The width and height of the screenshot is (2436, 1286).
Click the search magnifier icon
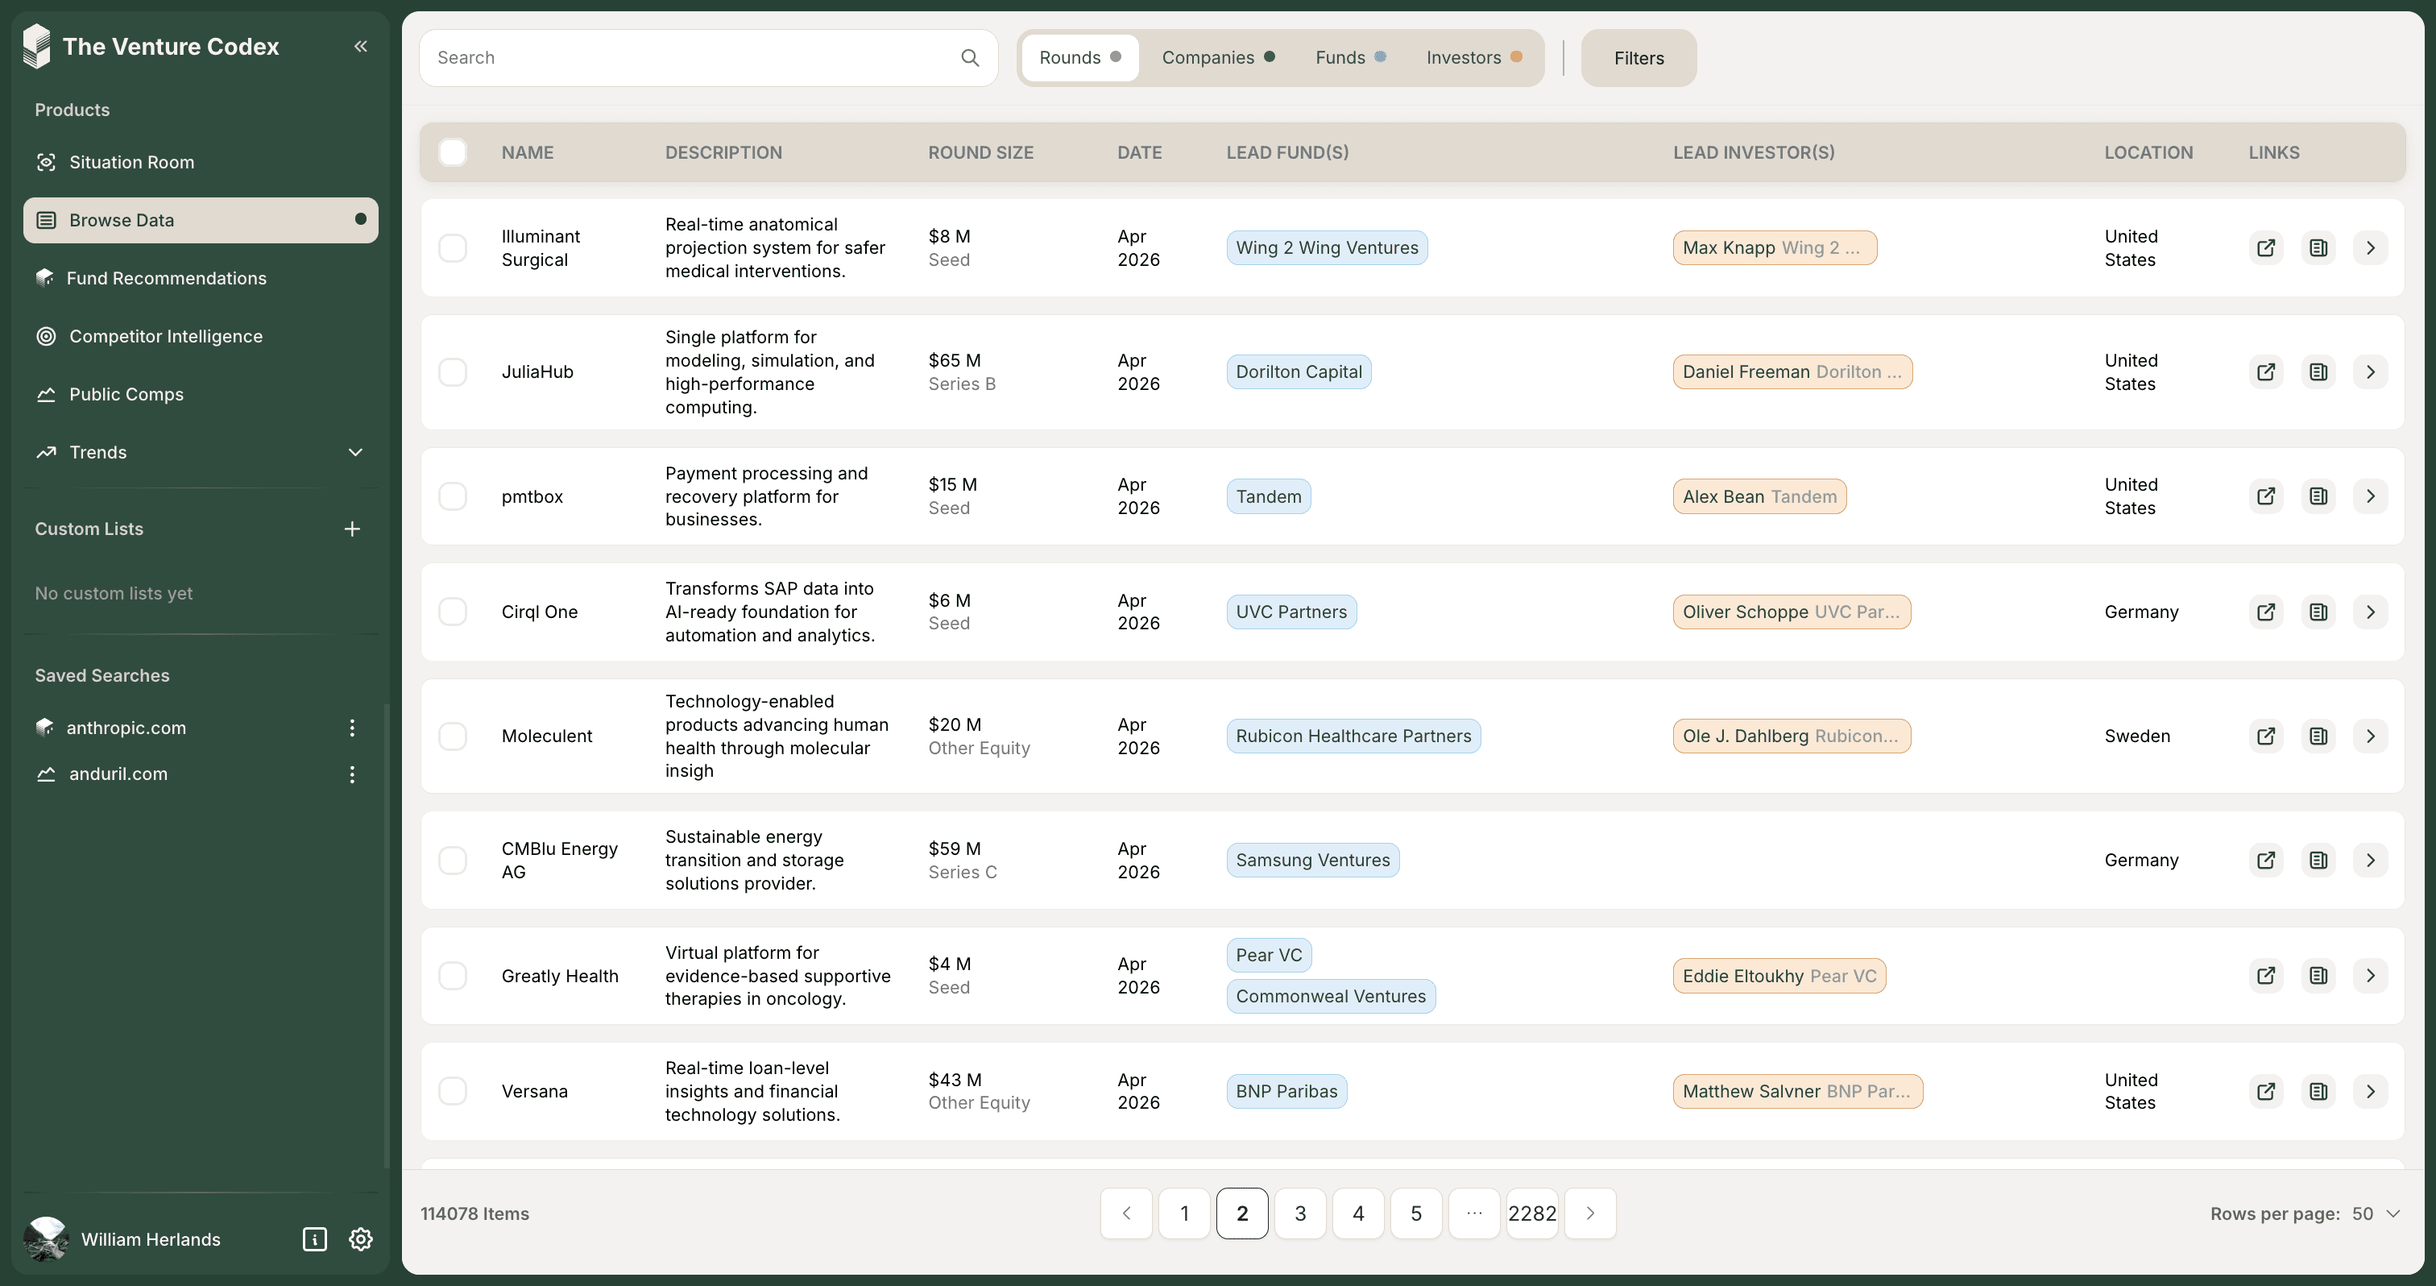tap(969, 58)
